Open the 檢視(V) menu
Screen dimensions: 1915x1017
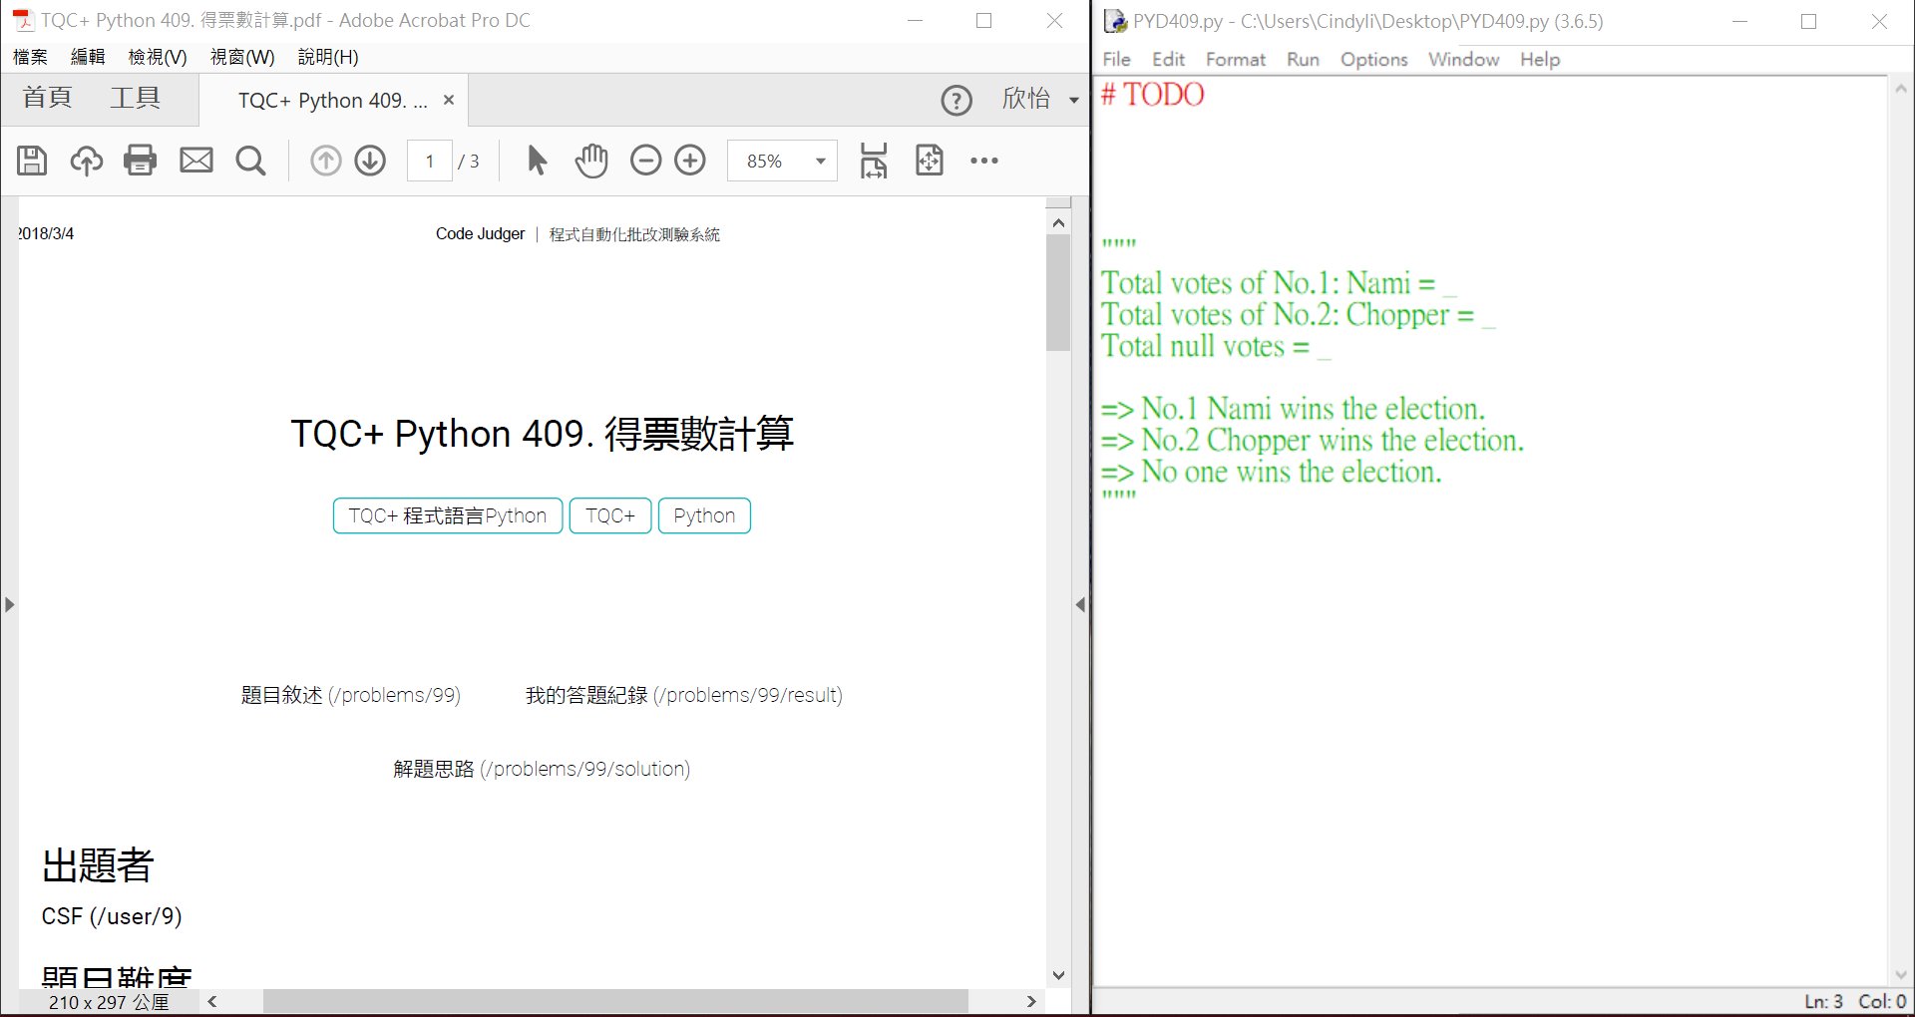158,57
